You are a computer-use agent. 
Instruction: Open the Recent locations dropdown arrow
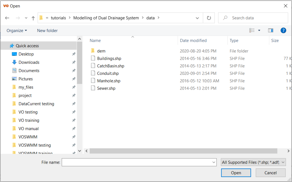(x=26, y=18)
